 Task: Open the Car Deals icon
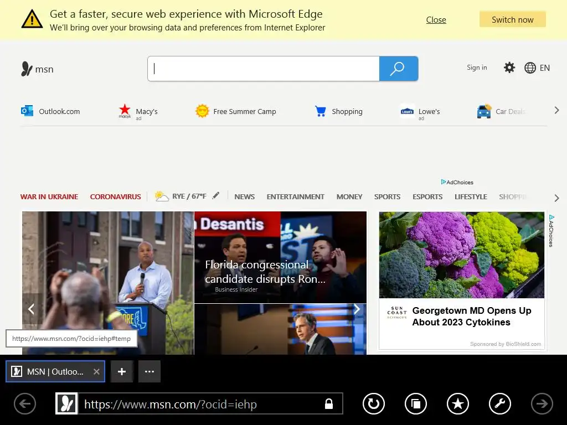484,111
